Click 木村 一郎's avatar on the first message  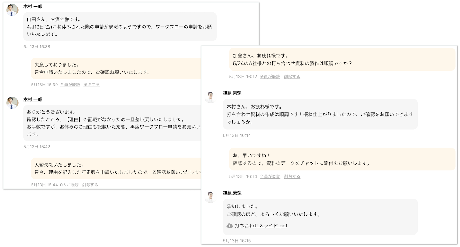click(12, 10)
